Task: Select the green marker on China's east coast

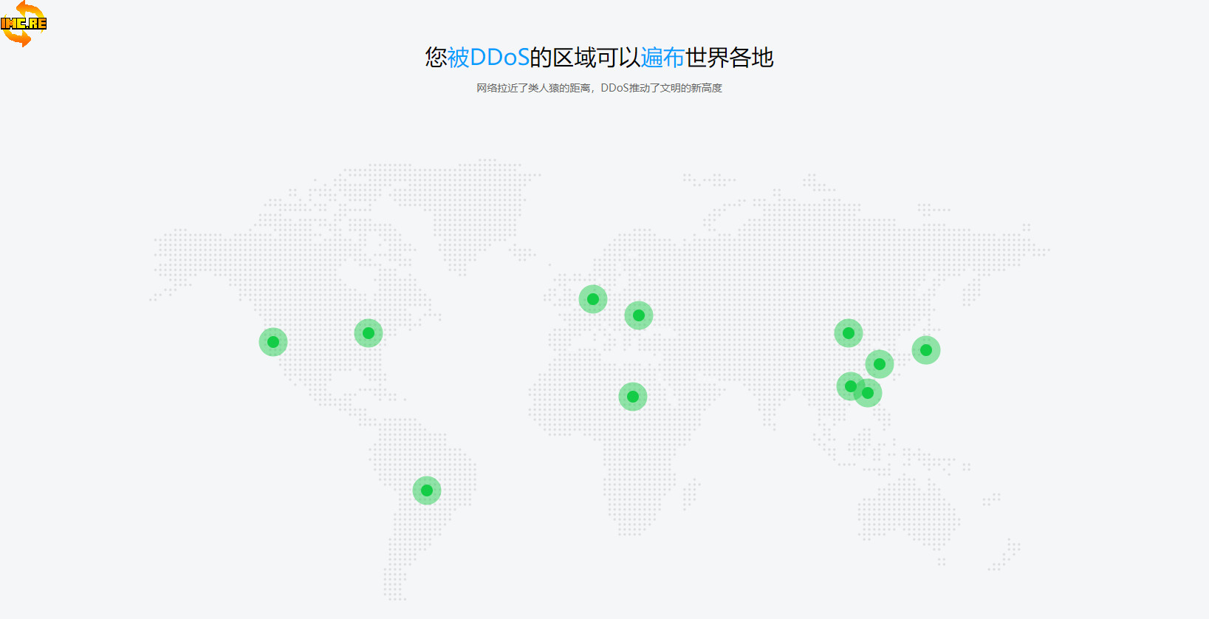Action: [880, 364]
